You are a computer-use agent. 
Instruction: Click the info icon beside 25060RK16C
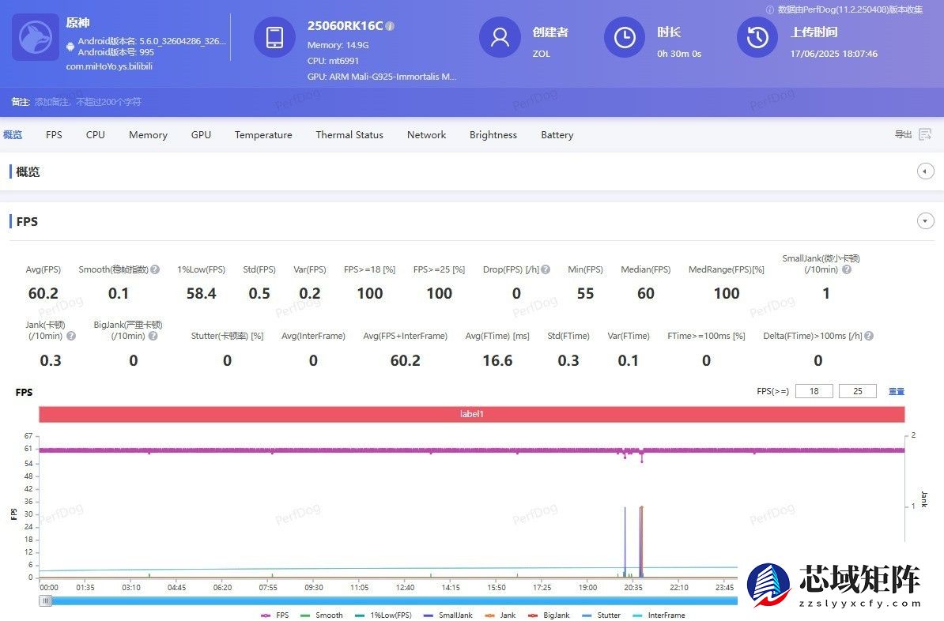click(x=390, y=26)
